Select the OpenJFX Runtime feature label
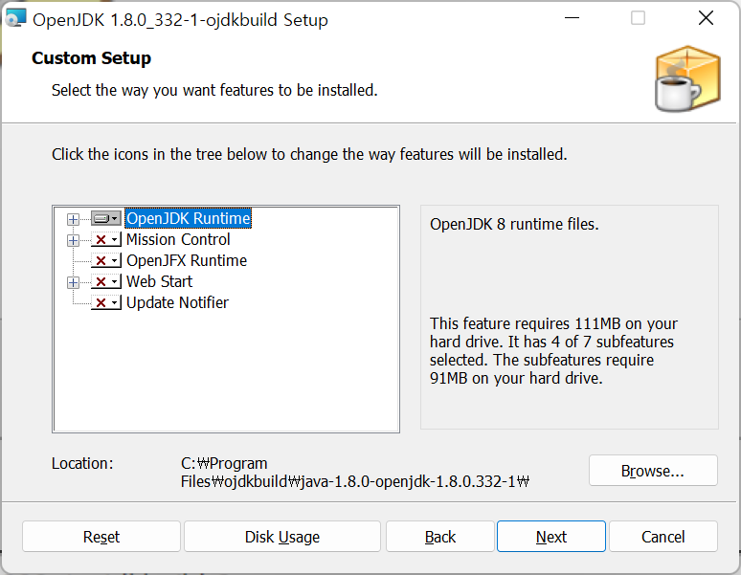The height and width of the screenshot is (575, 741). coord(187,260)
